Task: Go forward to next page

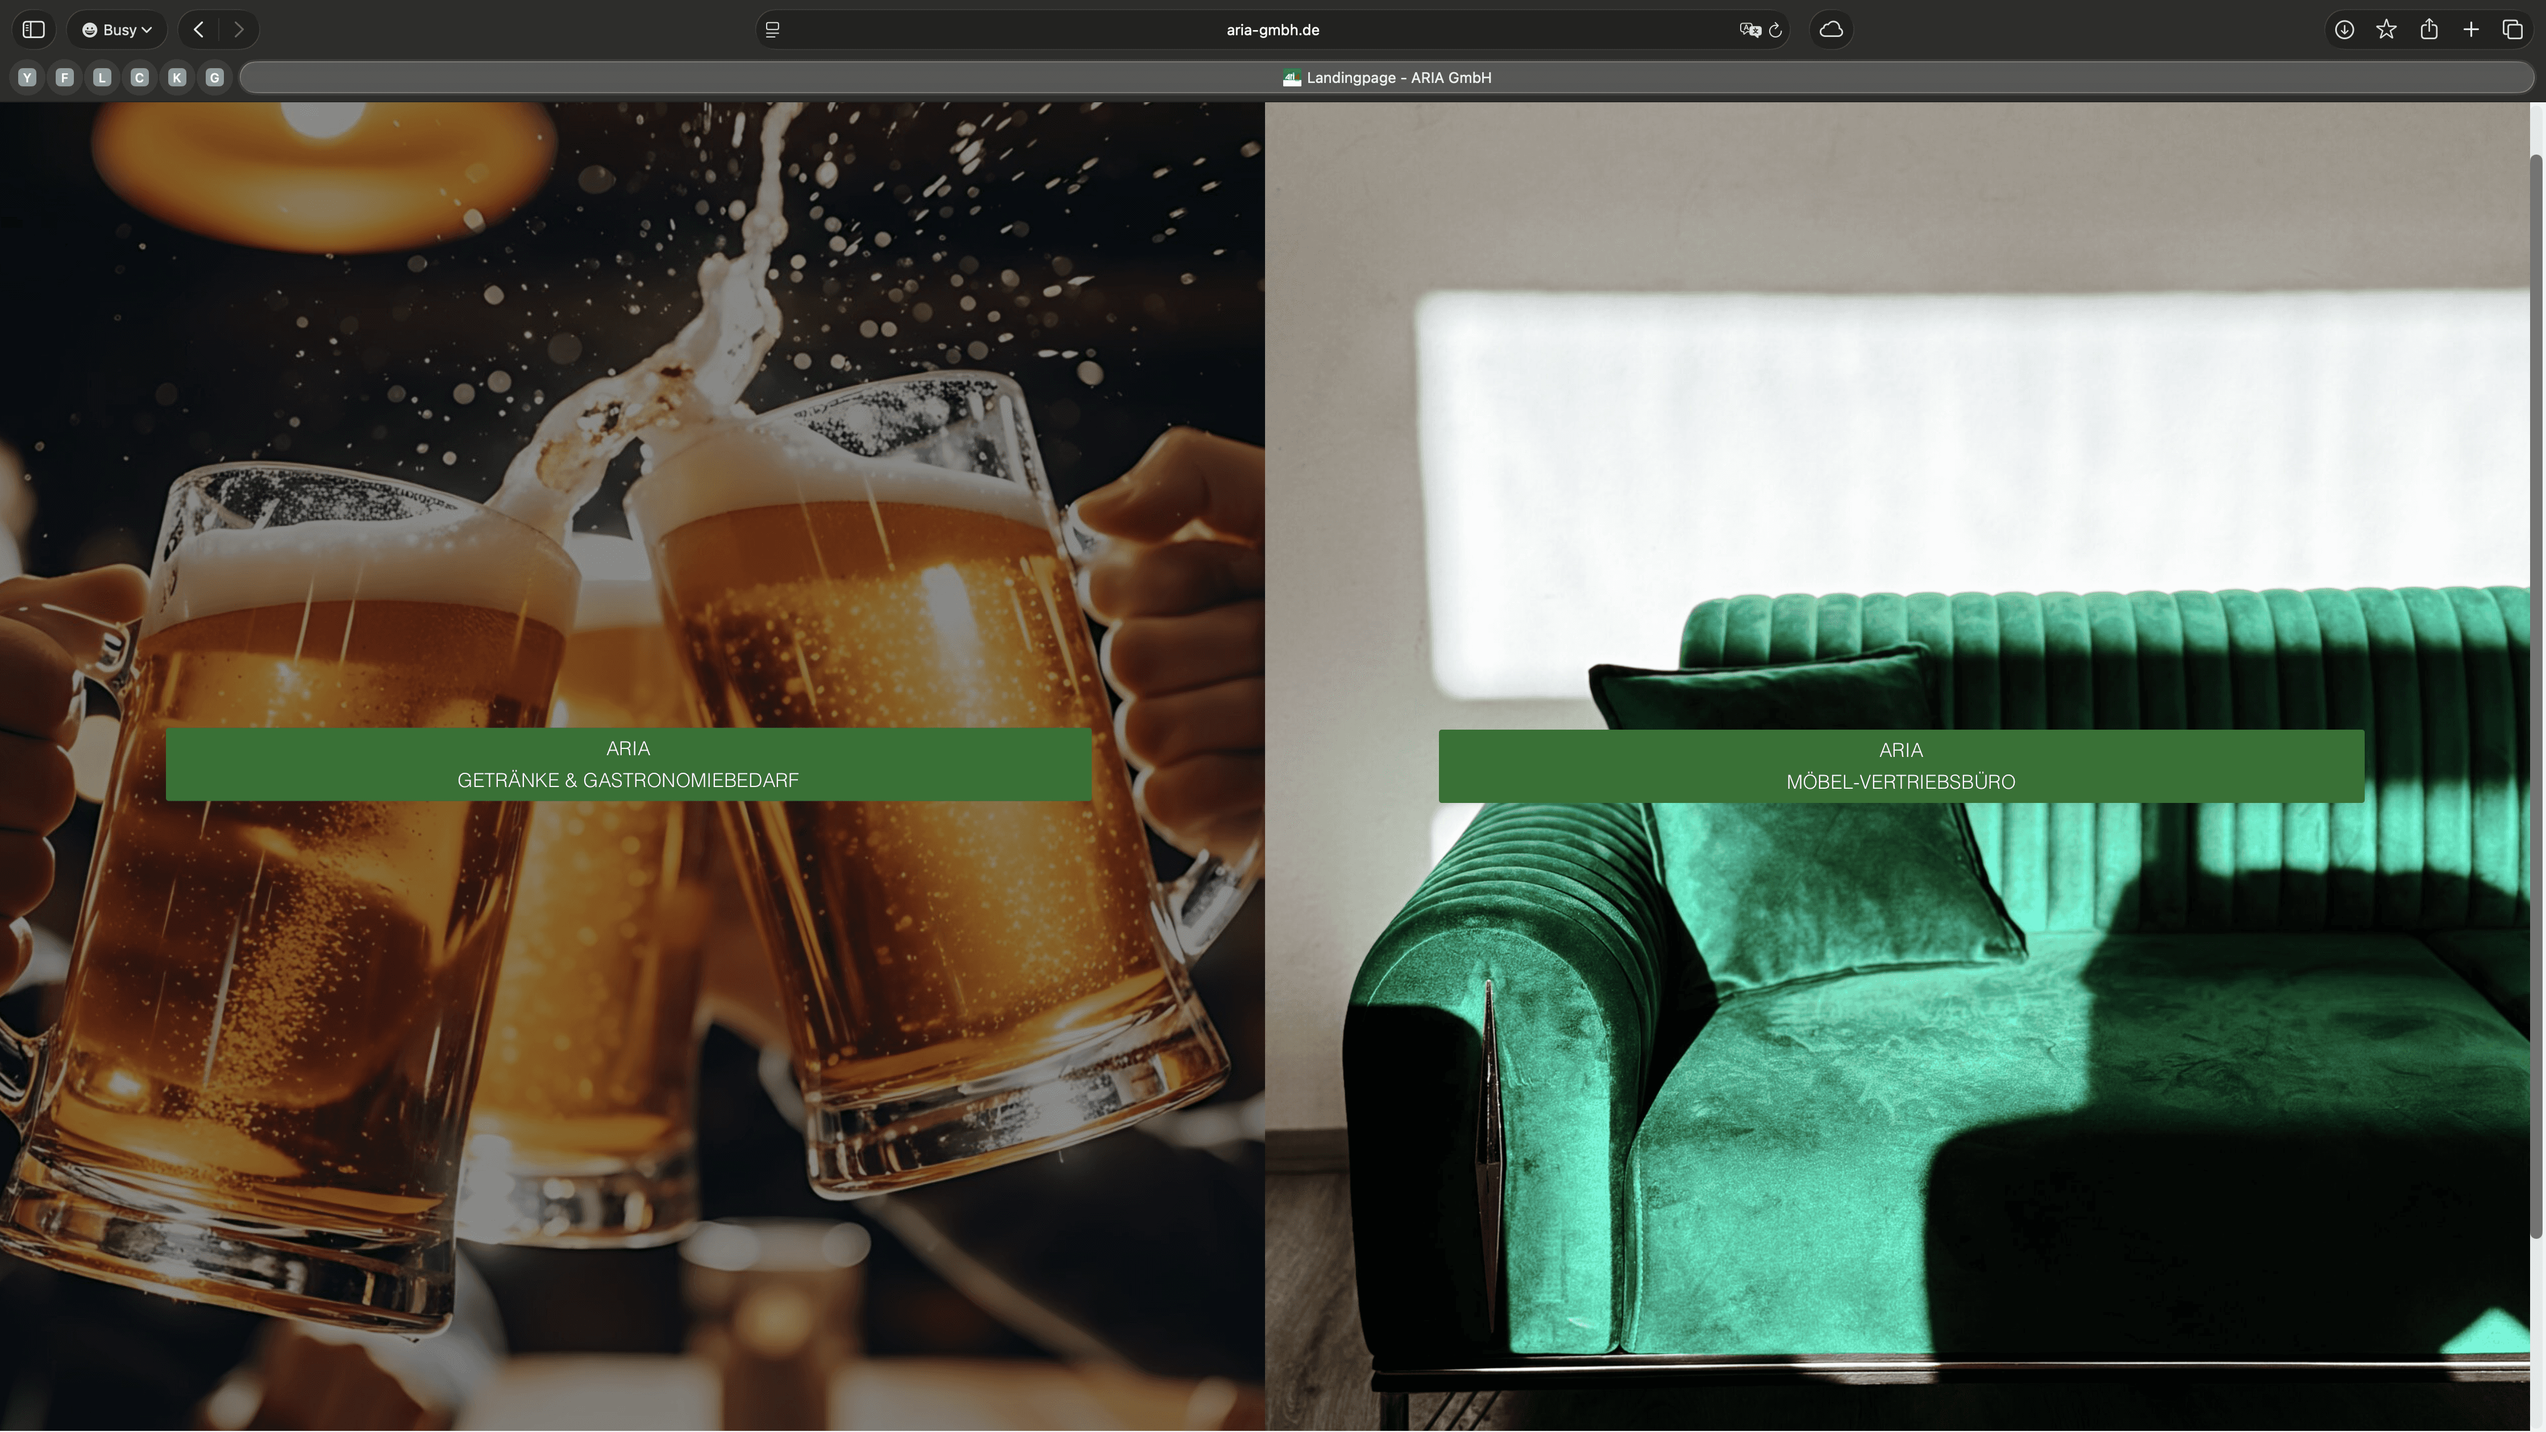Action: point(238,30)
